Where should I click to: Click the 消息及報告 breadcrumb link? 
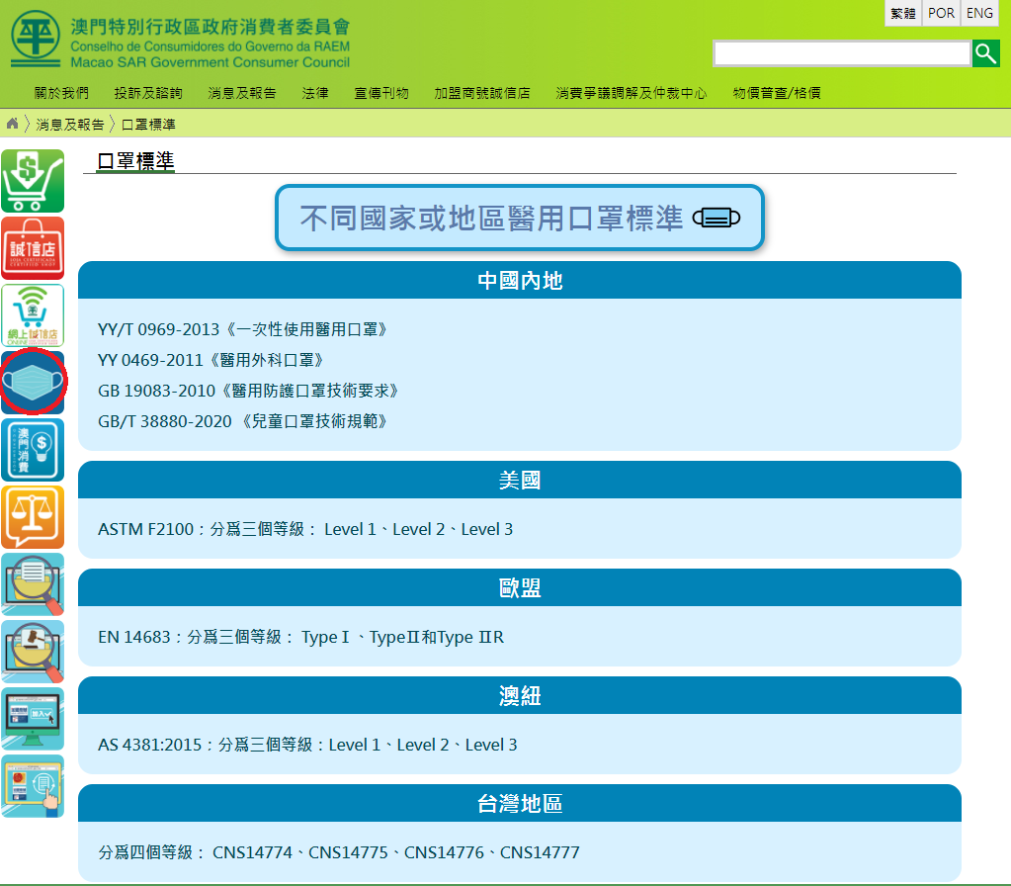pos(70,125)
